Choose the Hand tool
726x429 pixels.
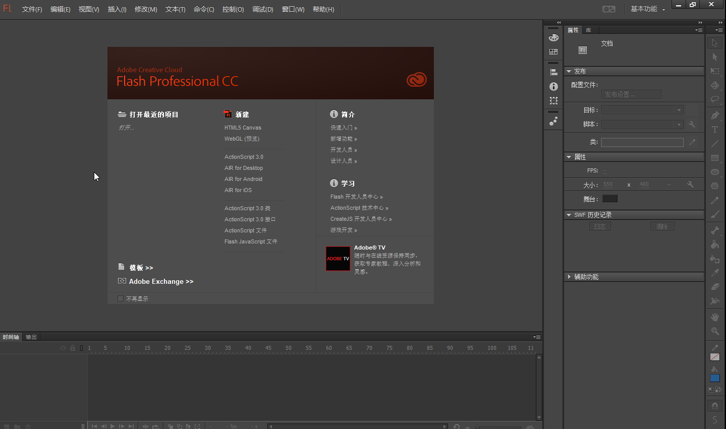click(x=715, y=317)
